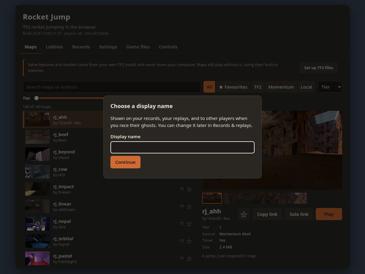The image size is (365, 274).
Task: Switch to the Lobbies tab
Action: (x=54, y=47)
